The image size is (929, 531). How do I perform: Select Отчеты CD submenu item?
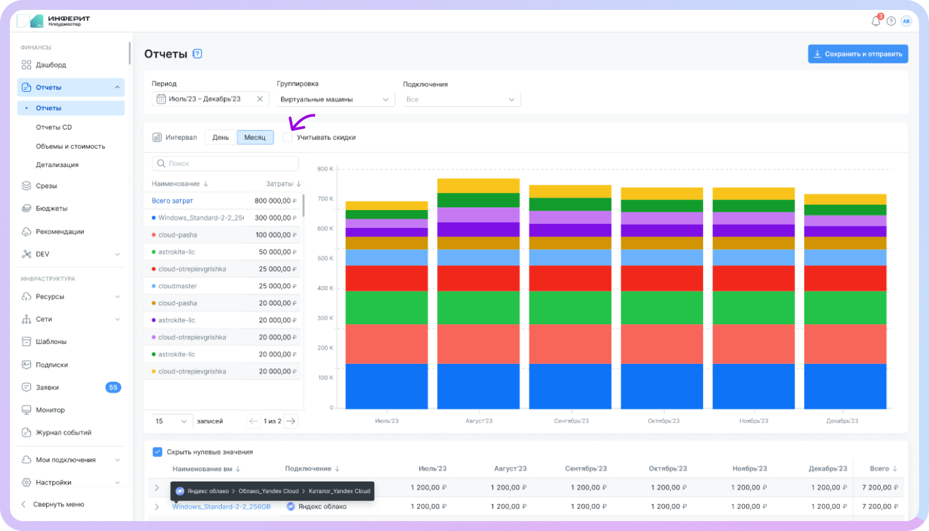coord(53,127)
